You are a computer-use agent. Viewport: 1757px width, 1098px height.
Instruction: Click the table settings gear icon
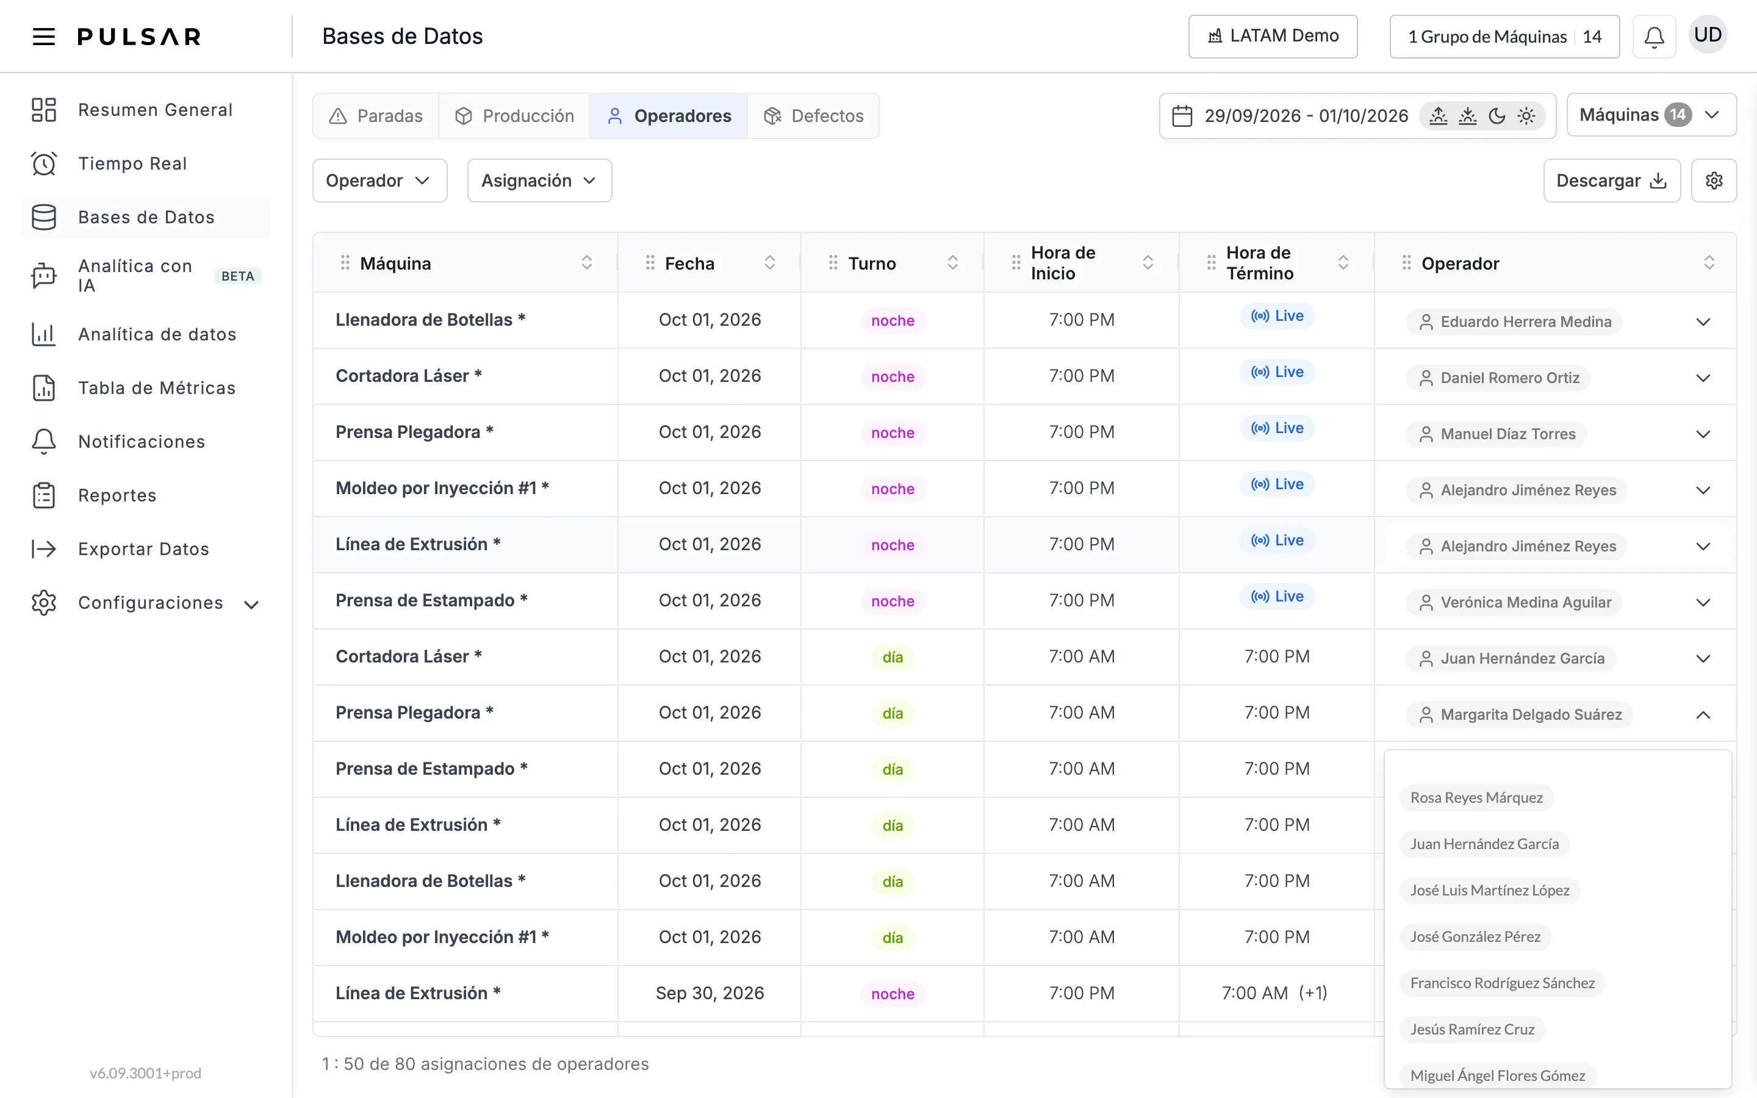(1714, 181)
